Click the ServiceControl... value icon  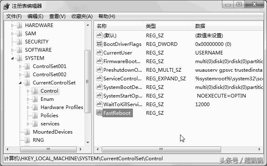[x=99, y=78]
